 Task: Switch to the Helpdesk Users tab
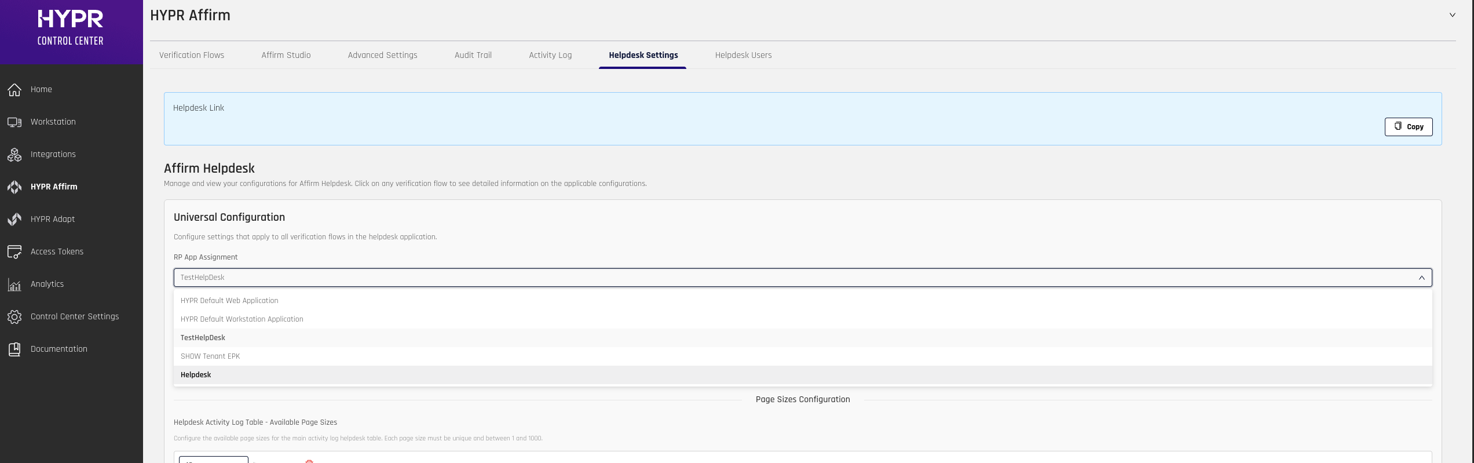744,55
